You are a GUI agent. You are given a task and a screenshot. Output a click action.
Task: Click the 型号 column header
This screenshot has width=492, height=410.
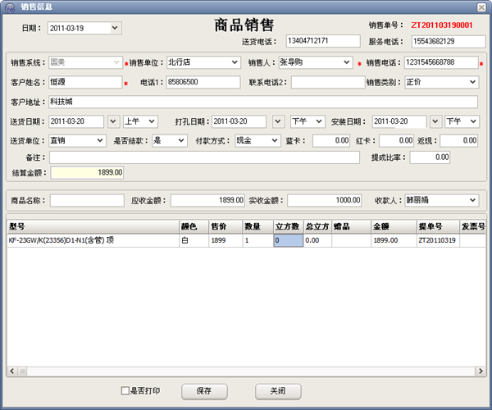93,226
